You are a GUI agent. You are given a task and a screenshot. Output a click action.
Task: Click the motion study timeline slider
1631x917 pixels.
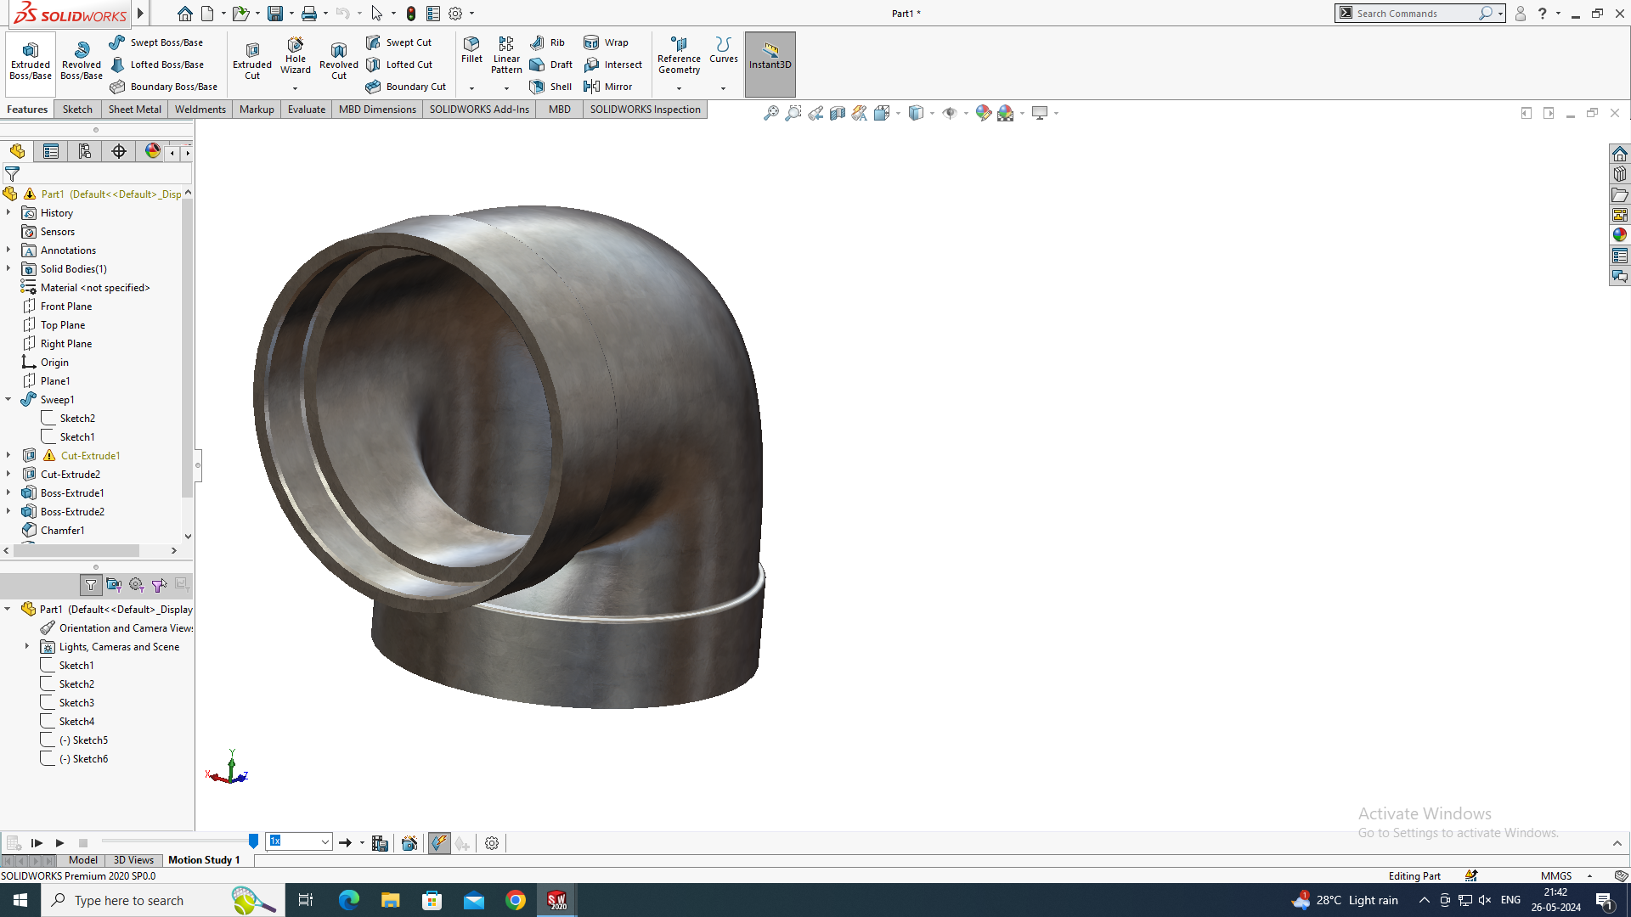pos(253,841)
